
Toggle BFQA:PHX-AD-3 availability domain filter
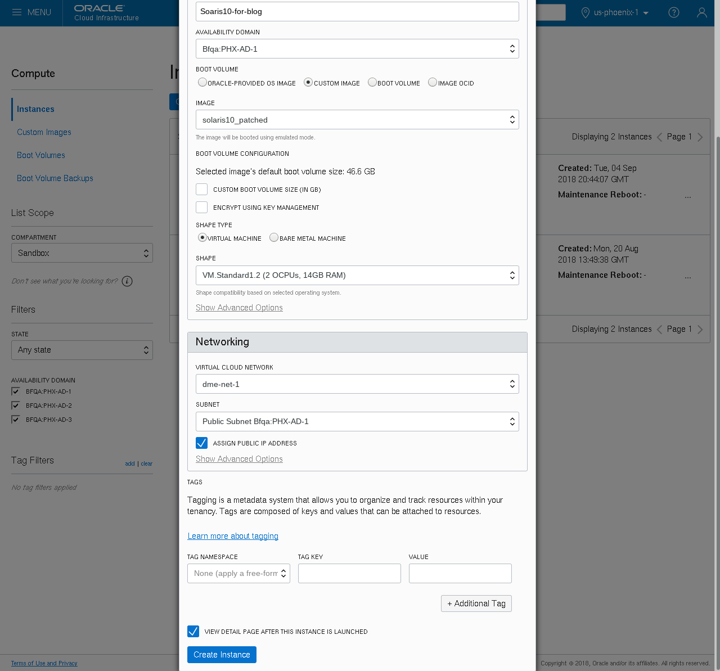[16, 420]
